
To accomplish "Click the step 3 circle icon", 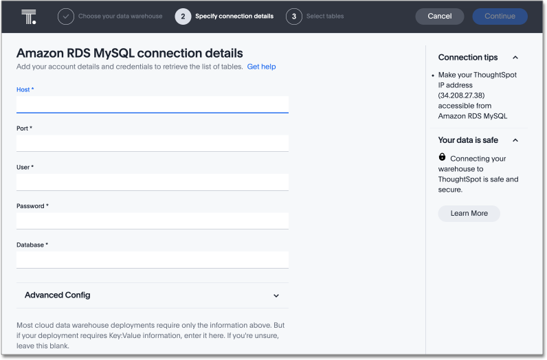I will click(294, 16).
